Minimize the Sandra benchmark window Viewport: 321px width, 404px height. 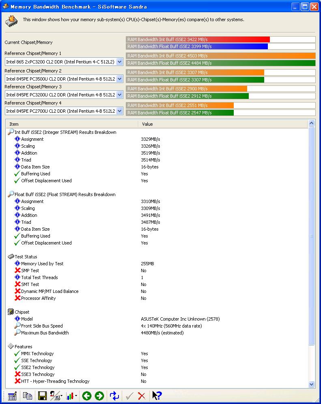pos(295,7)
